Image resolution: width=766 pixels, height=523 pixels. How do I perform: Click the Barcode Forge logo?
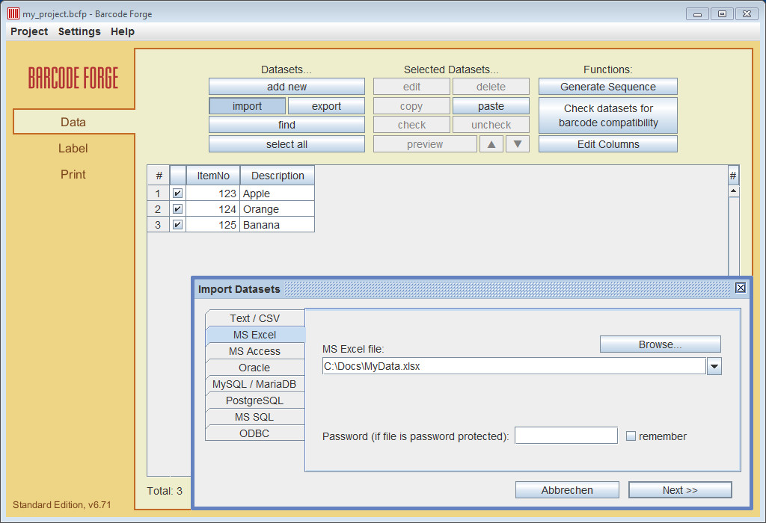click(x=73, y=78)
